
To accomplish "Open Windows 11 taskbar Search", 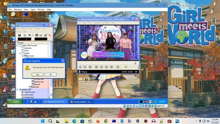I will pyautogui.click(x=50, y=121).
